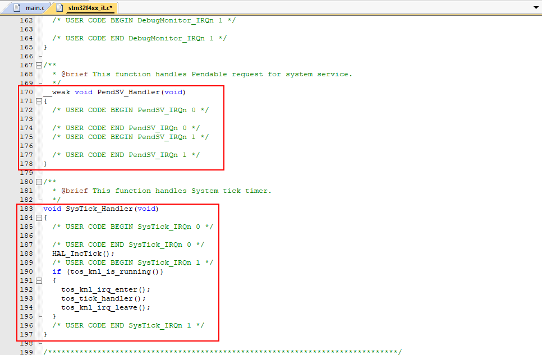Click on tos_tick_handler(); line
Image resolution: width=542 pixels, height=355 pixels.
pos(103,299)
